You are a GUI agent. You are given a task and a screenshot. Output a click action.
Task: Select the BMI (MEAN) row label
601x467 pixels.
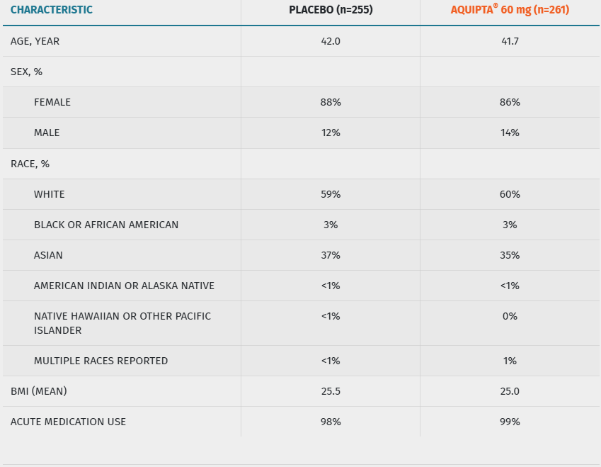(39, 391)
